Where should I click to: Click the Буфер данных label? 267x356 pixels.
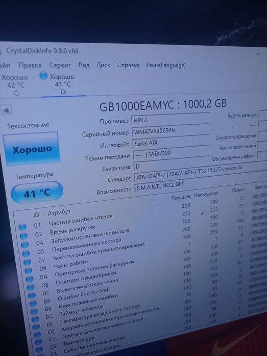pos(242,115)
